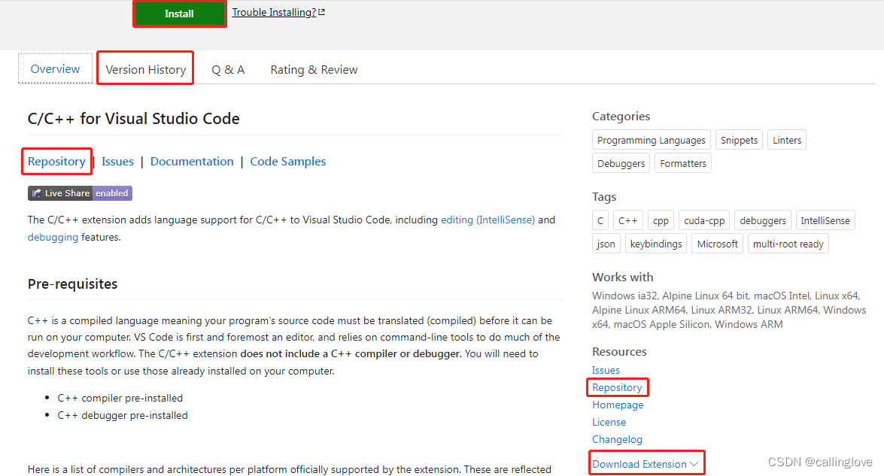884x476 pixels.
Task: Expand the Download Extension dropdown
Action: [645, 464]
